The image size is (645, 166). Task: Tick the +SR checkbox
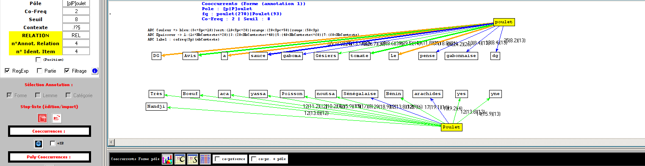(53, 144)
